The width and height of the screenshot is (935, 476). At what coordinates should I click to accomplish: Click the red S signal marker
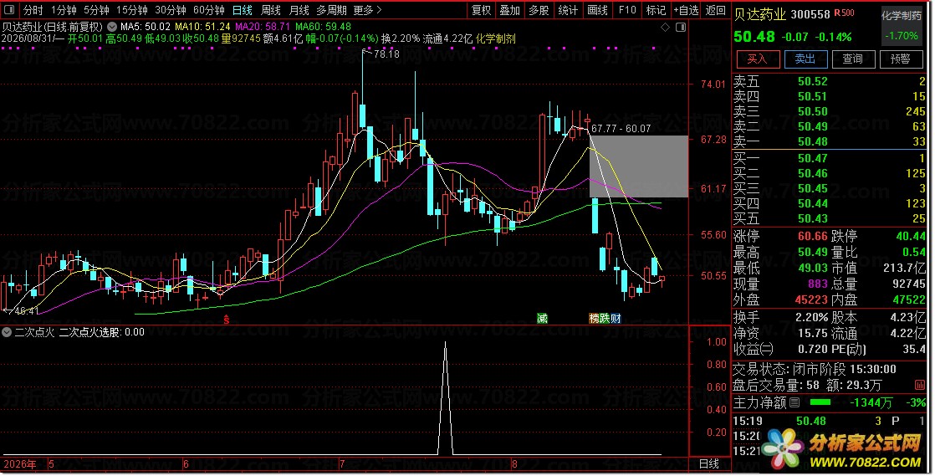click(x=226, y=320)
